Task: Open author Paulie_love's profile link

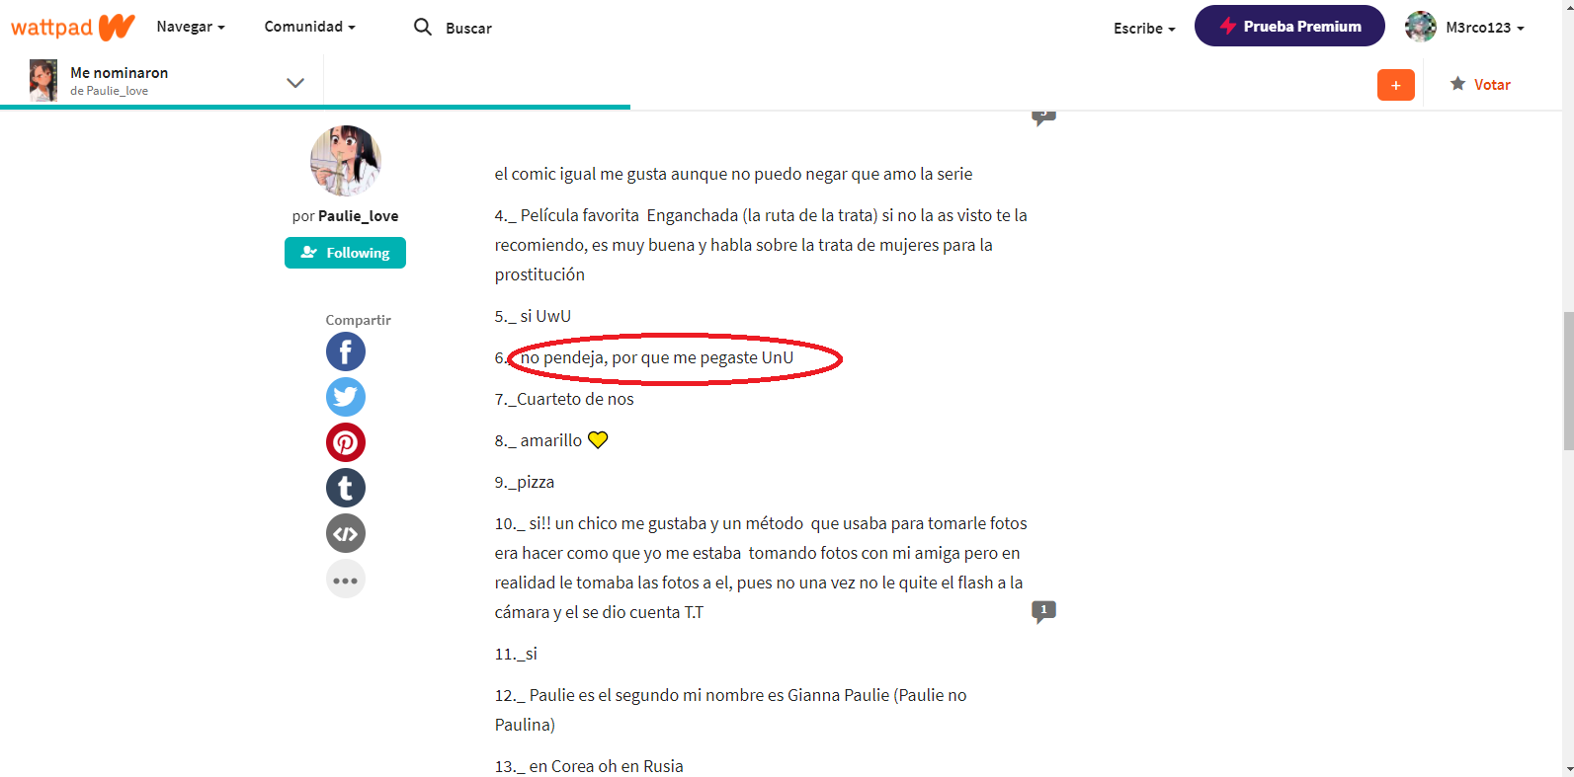Action: [x=358, y=216]
